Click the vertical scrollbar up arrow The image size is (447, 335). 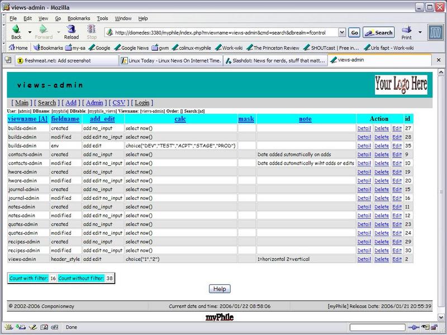[441, 72]
